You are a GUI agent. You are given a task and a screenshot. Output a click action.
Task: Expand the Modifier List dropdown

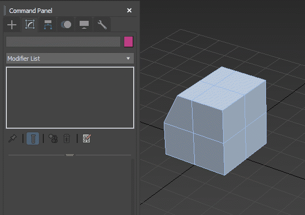click(x=70, y=59)
